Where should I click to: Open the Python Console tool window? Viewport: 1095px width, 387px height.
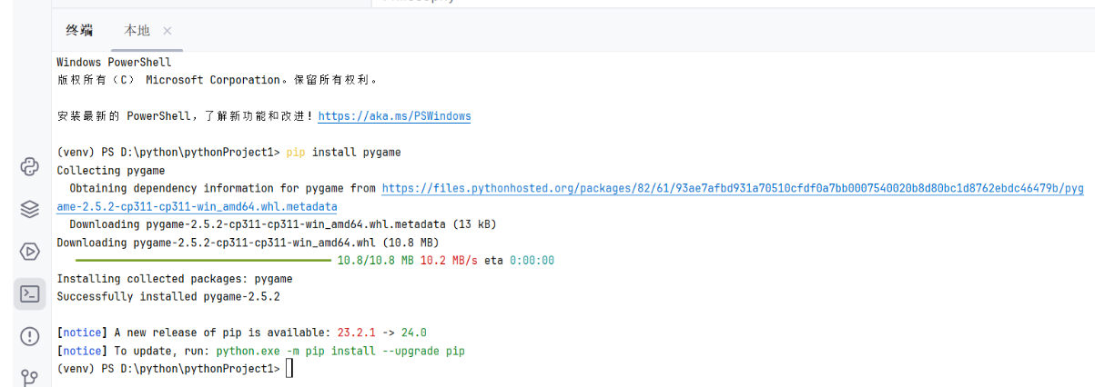pyautogui.click(x=29, y=167)
